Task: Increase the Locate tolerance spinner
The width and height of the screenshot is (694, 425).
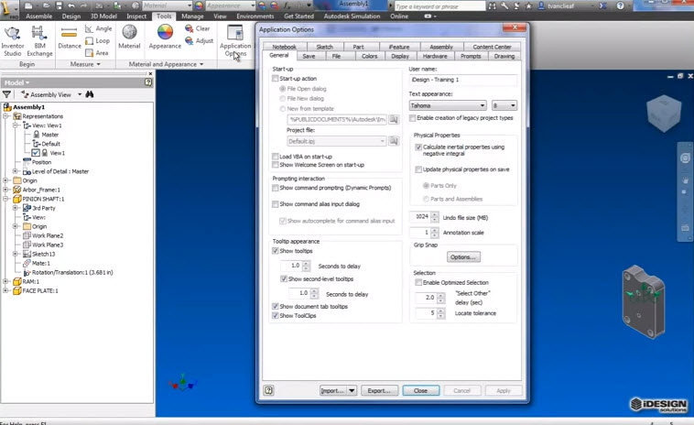Action: coord(440,311)
